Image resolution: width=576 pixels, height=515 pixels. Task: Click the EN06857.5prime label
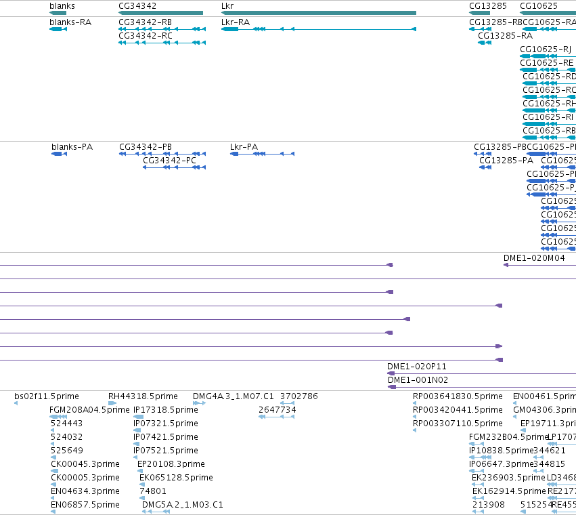tap(85, 505)
